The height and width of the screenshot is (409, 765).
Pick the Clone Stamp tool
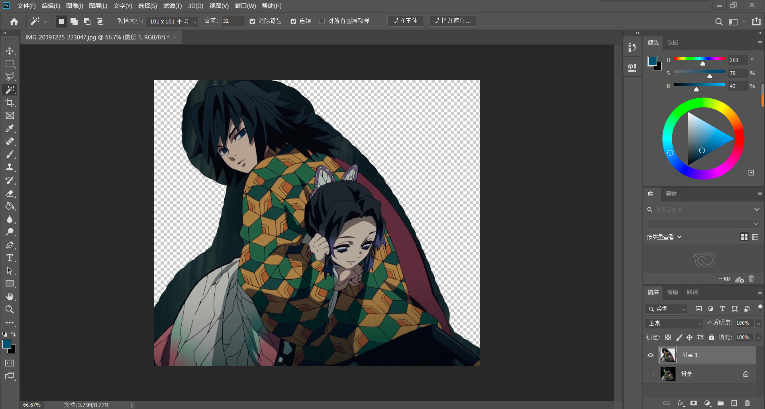pyautogui.click(x=10, y=167)
